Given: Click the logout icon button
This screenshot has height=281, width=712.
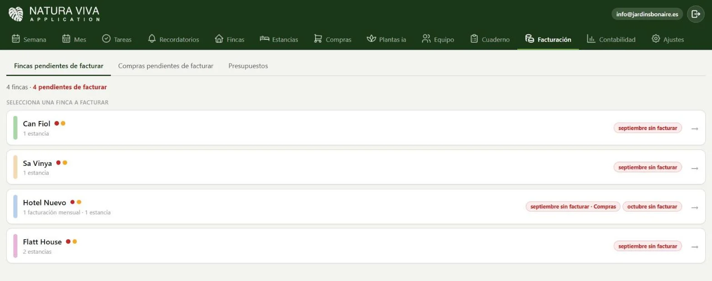Looking at the screenshot, I should 696,14.
